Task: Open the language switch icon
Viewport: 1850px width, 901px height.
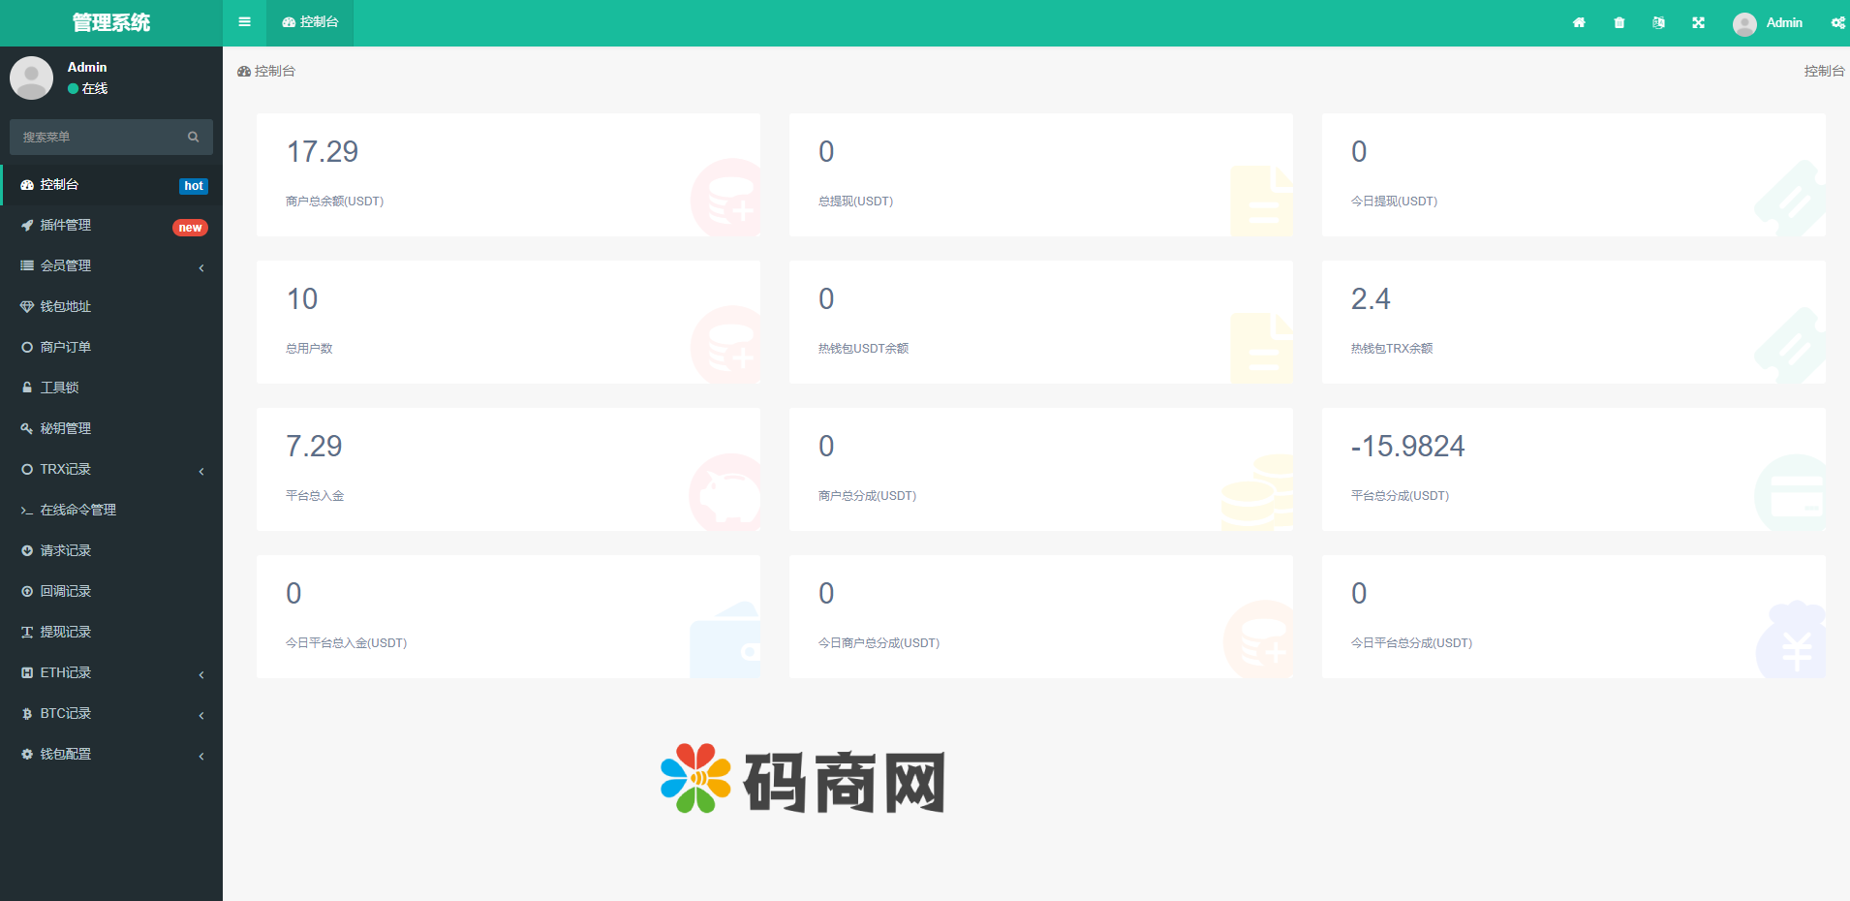Action: tap(1658, 23)
